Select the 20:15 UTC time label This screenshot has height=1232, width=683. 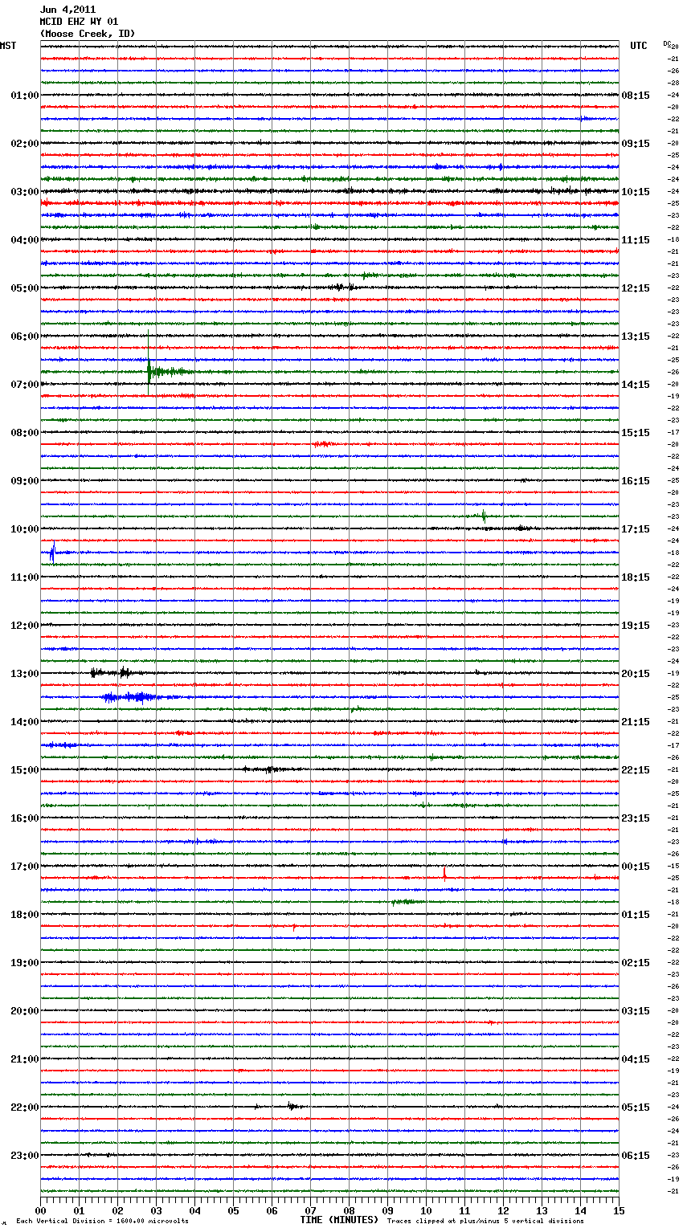click(x=636, y=674)
